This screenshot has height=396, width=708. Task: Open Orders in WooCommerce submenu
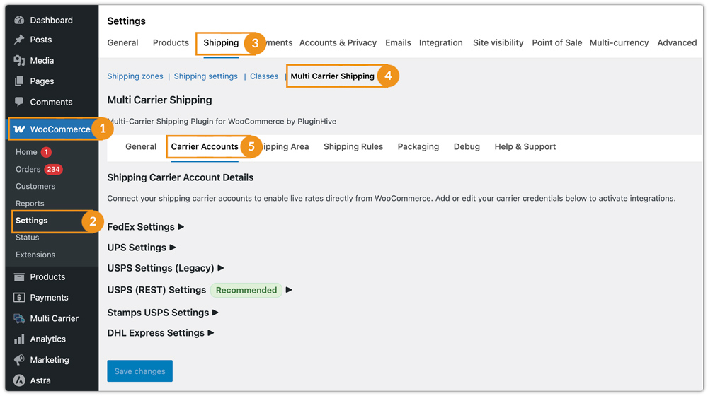click(28, 170)
